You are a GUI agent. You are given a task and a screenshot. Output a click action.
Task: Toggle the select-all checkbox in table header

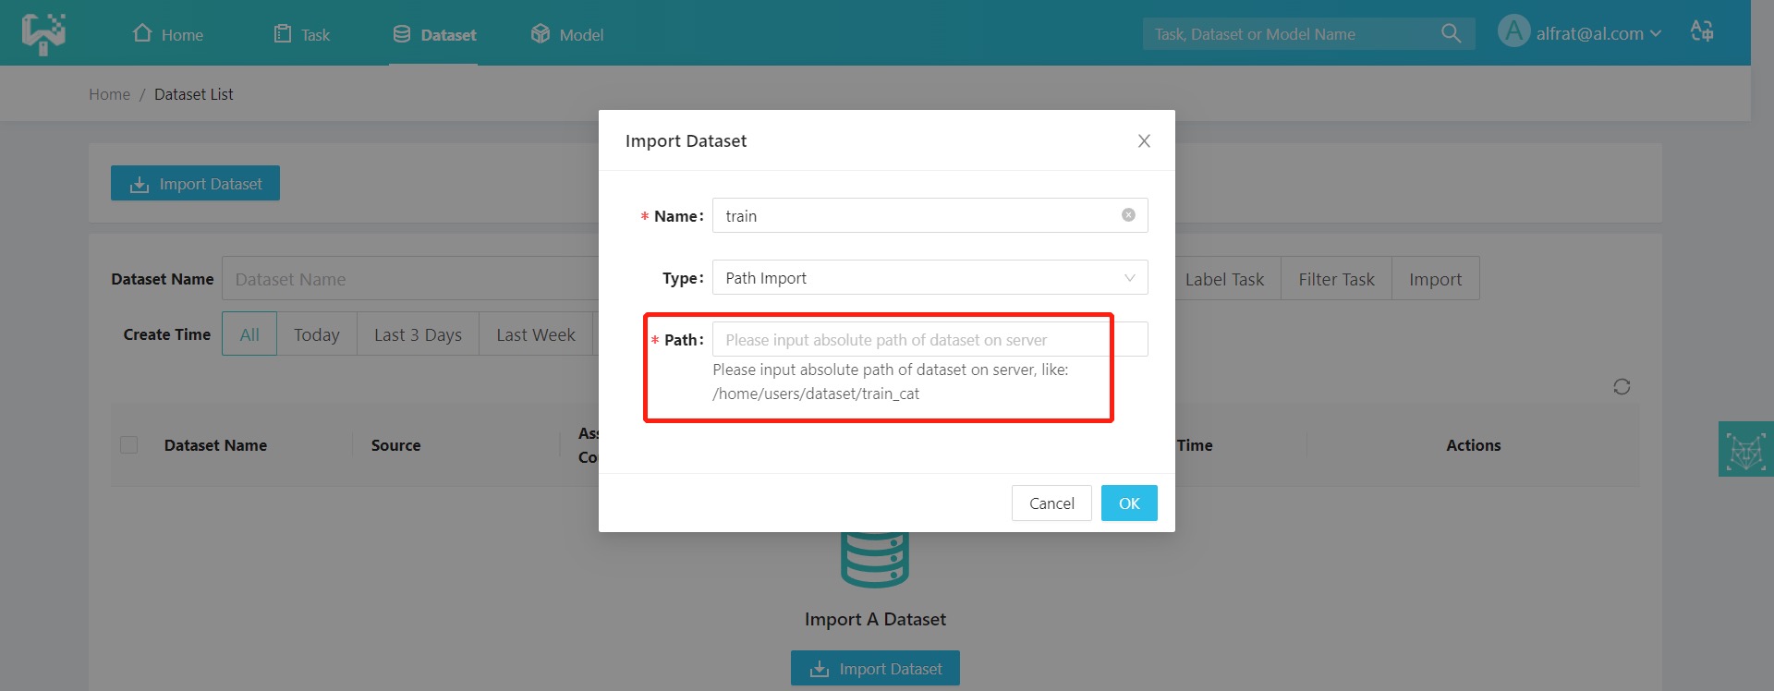[129, 444]
